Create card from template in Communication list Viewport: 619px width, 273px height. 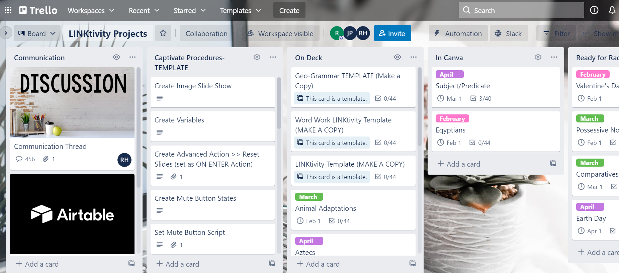click(x=131, y=264)
